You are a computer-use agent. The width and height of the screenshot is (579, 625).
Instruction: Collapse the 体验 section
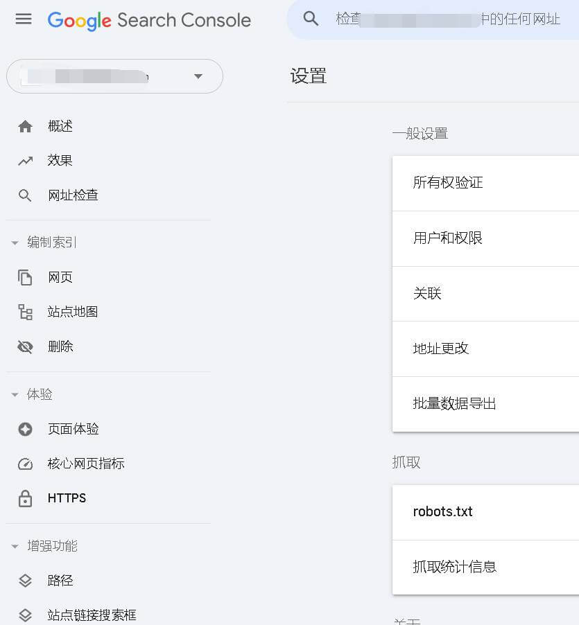(x=15, y=395)
